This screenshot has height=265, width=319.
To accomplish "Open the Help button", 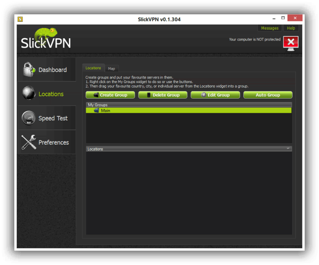I will (x=291, y=28).
